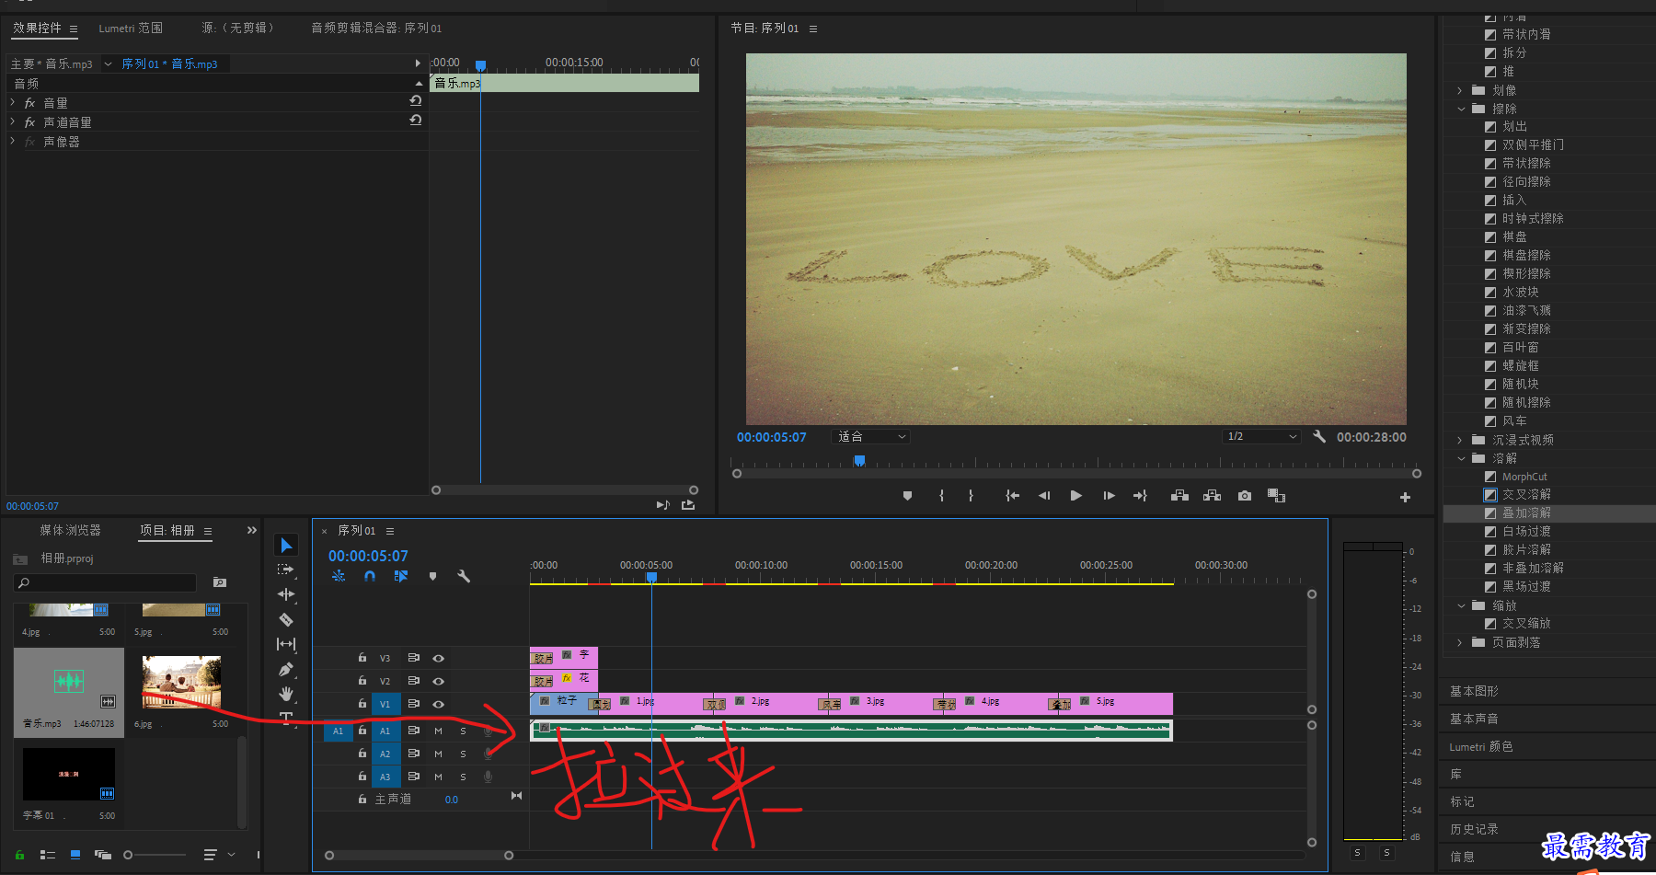Viewport: 1656px width, 875px height.
Task: Click the Lift button
Action: click(x=1179, y=496)
